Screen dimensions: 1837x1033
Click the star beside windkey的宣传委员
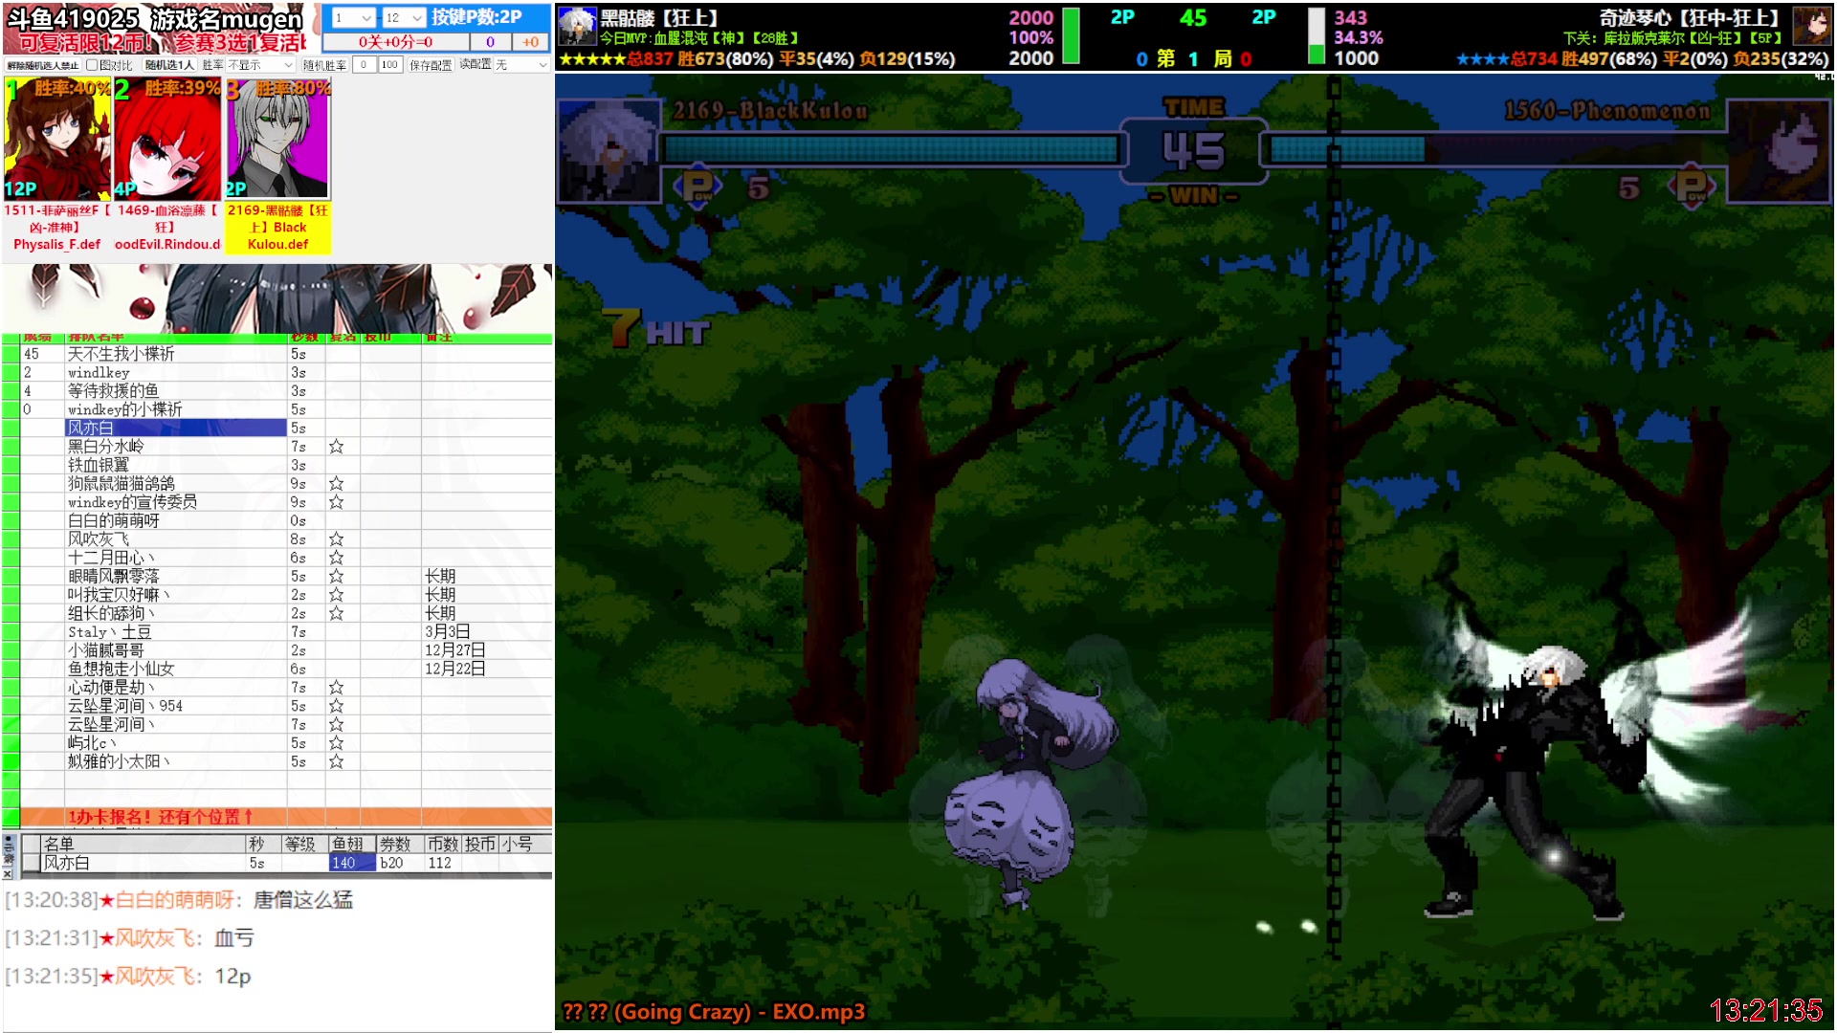[336, 502]
